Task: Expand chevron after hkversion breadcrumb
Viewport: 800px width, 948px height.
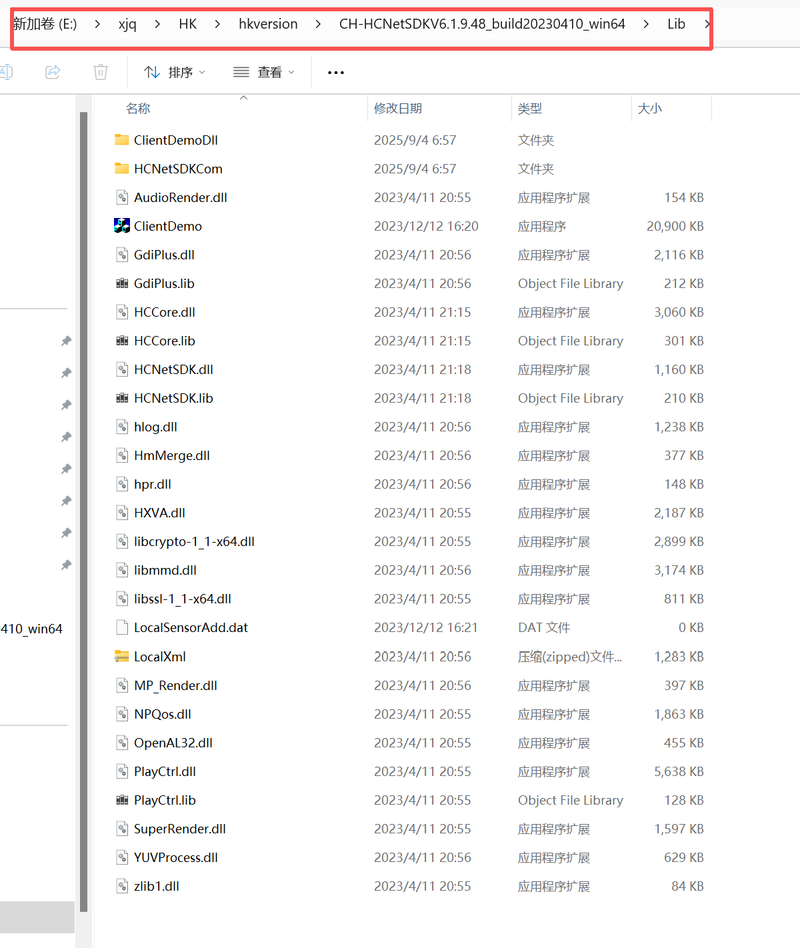Action: tap(318, 24)
